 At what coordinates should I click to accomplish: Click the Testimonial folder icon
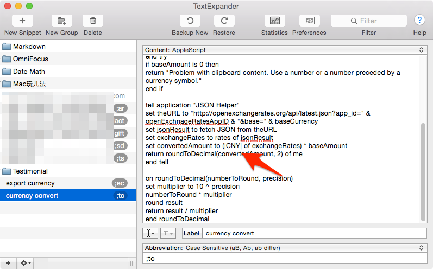(7, 171)
